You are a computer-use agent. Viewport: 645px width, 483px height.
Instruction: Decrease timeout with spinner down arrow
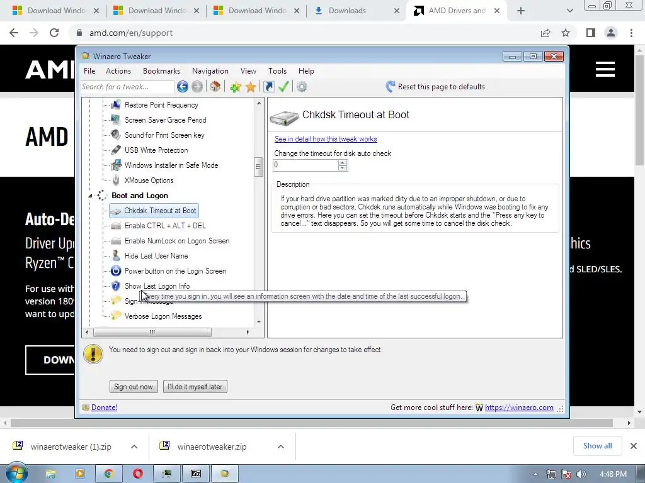click(x=343, y=168)
